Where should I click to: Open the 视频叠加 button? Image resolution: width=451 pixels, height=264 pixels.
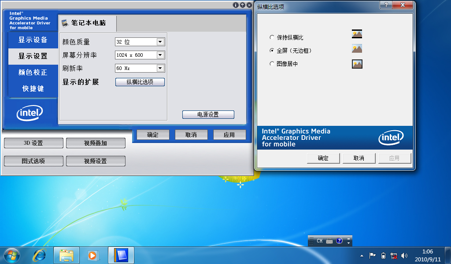(x=96, y=143)
